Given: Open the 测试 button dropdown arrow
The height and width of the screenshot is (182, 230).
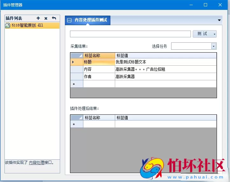Looking at the screenshot, I should pos(215,34).
